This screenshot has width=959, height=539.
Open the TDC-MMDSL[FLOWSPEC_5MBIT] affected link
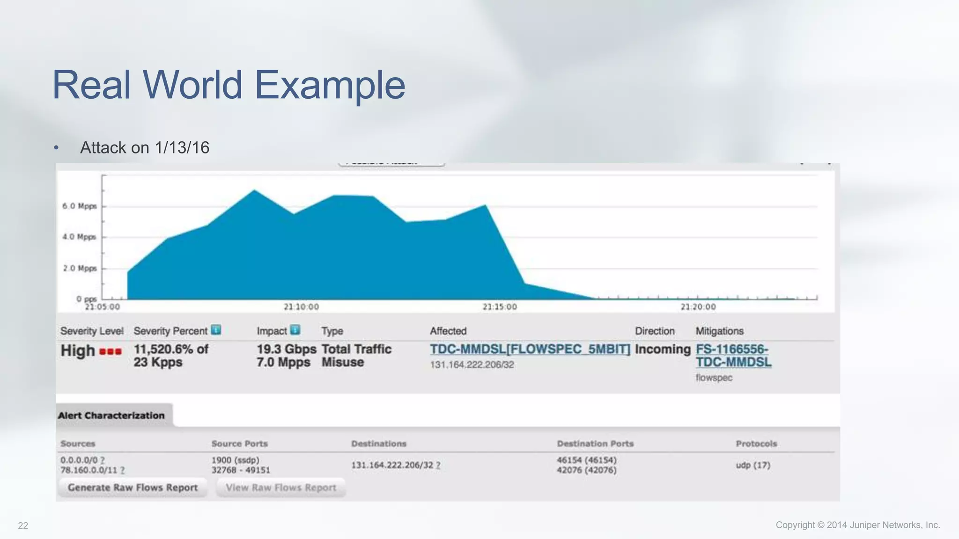530,349
